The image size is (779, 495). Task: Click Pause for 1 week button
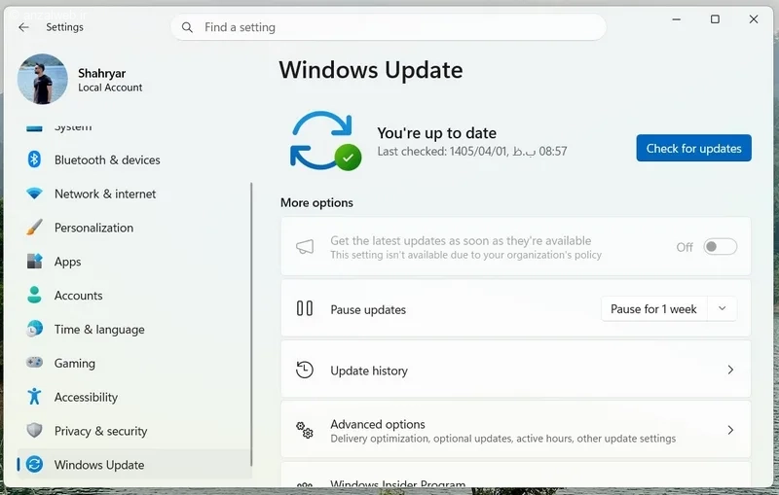653,308
